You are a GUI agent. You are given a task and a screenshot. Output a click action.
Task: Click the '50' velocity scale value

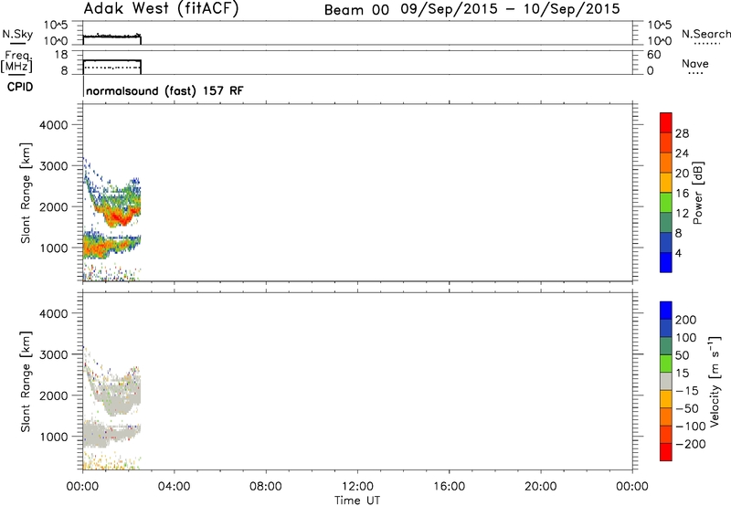click(x=682, y=355)
